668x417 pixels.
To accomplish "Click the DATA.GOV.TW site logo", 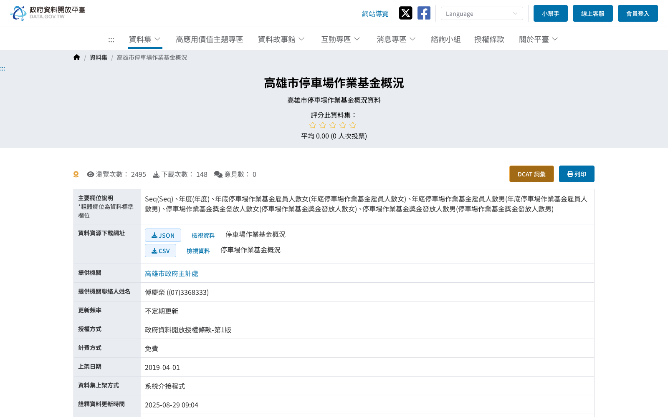I will [x=48, y=13].
